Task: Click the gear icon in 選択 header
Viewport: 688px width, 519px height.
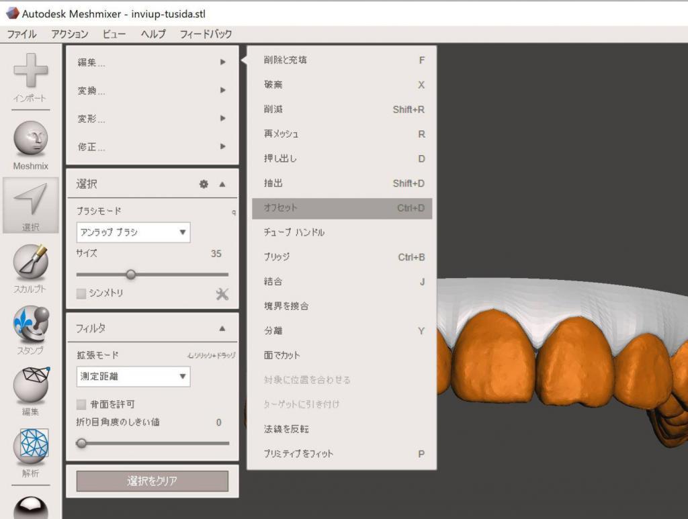Action: click(x=204, y=184)
